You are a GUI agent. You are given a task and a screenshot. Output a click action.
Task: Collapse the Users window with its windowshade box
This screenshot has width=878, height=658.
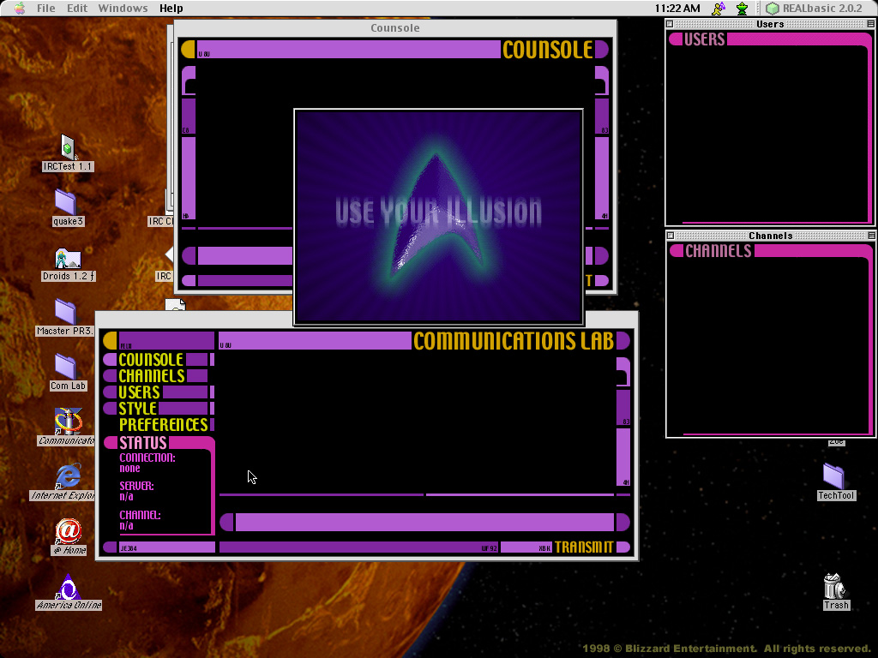(x=870, y=24)
